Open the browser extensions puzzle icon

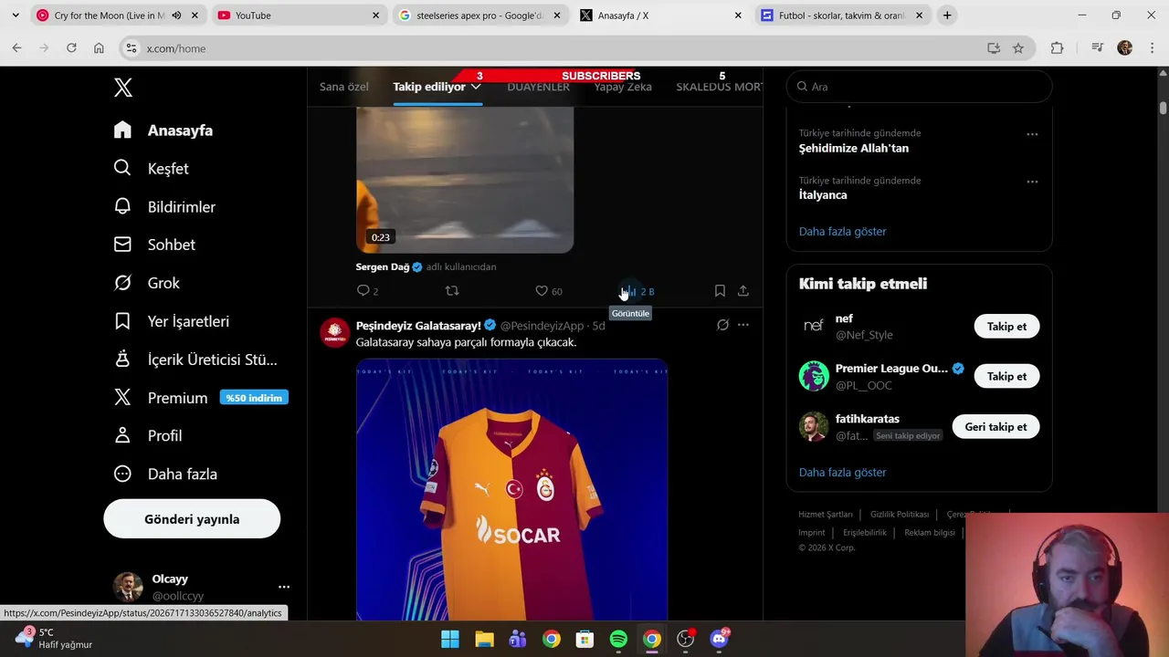(x=1057, y=47)
